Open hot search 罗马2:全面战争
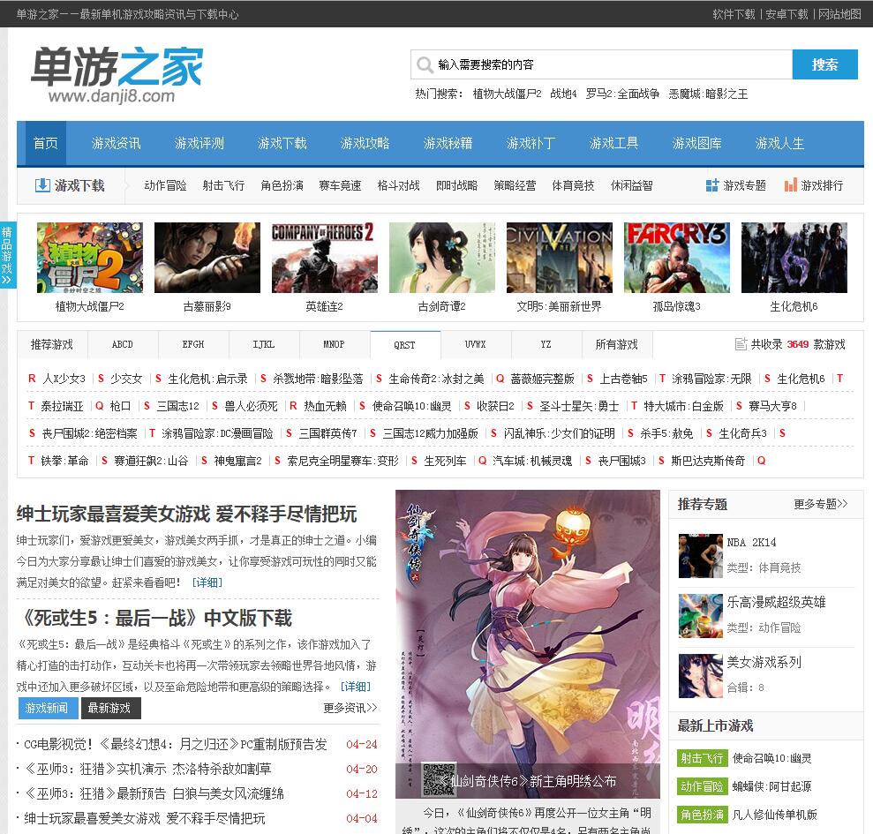The image size is (873, 834). [x=622, y=94]
